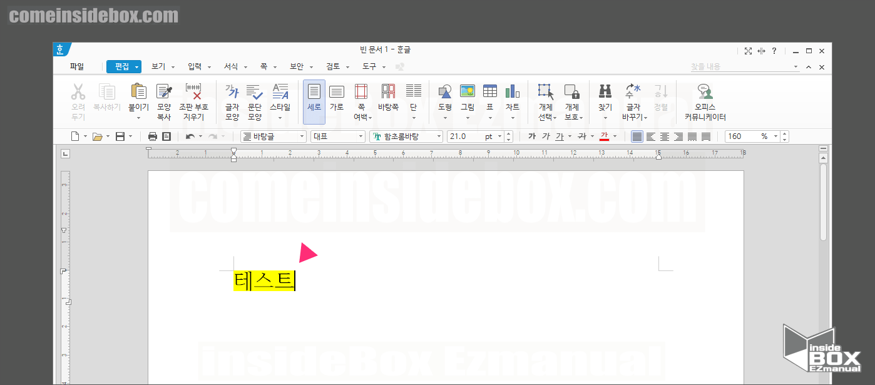The width and height of the screenshot is (875, 385).
Task: Click the red font color swatch
Action: tap(604, 136)
